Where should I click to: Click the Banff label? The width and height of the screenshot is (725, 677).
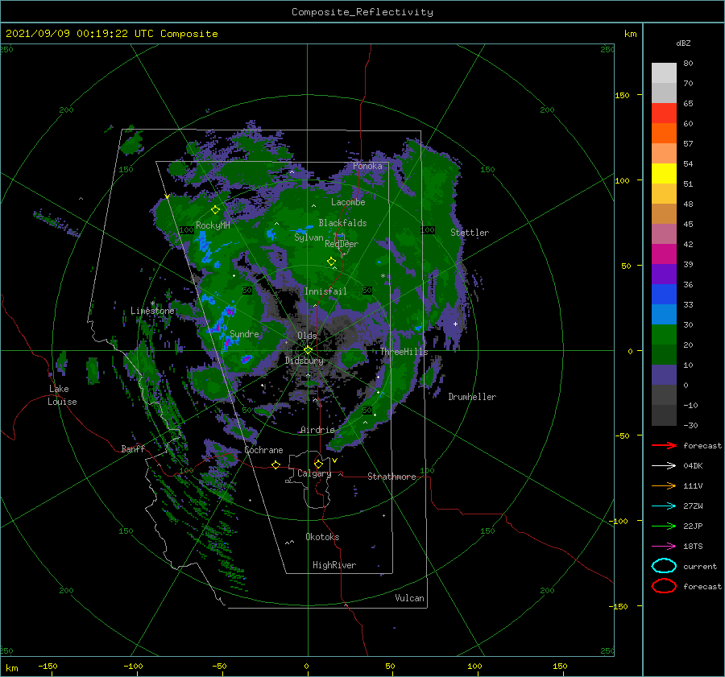pos(133,448)
